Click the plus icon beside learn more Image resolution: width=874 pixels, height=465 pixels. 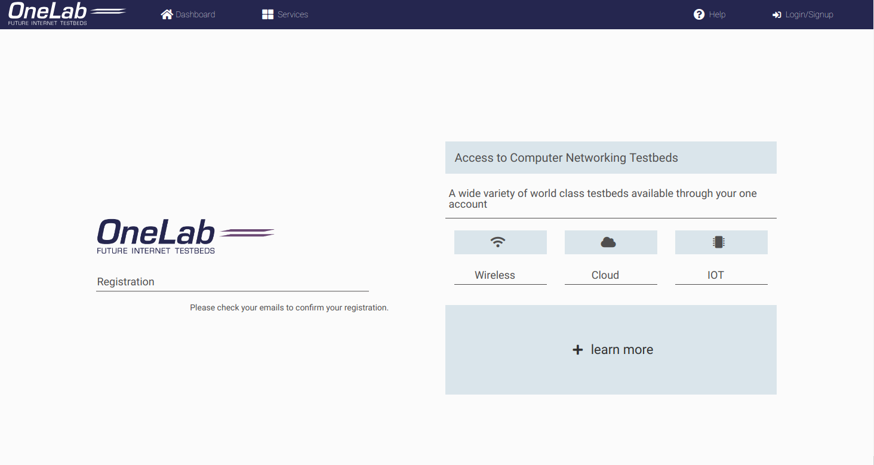(x=577, y=350)
